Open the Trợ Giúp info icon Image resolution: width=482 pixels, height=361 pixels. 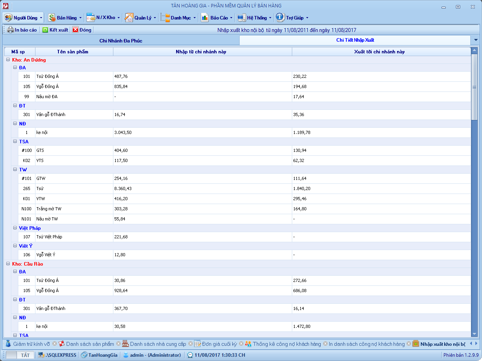point(280,18)
